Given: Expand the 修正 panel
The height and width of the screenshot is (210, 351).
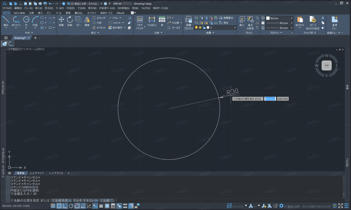Looking at the screenshot, I should click(95, 33).
